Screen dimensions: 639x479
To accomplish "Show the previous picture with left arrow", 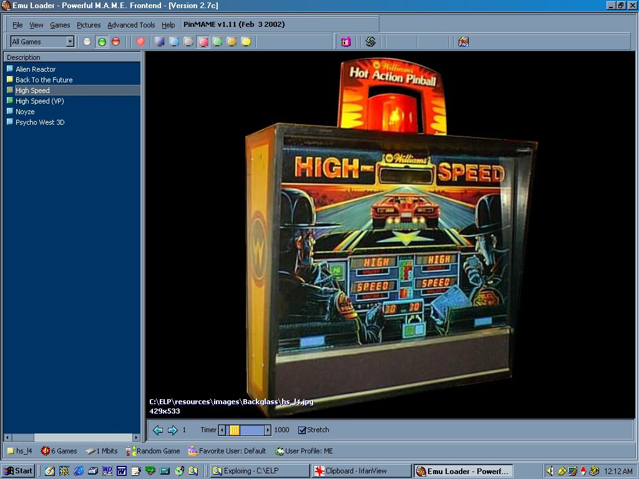I will tap(158, 430).
